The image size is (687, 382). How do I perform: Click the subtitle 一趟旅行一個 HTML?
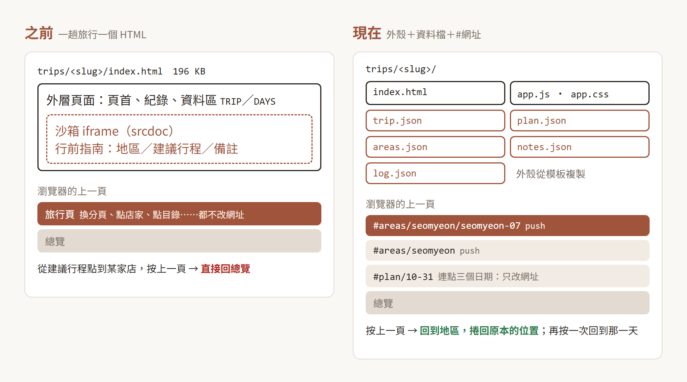pyautogui.click(x=102, y=35)
